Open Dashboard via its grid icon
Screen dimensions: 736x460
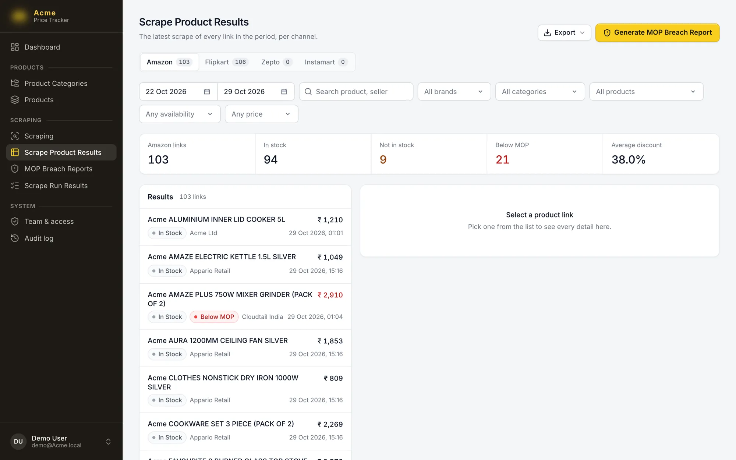tap(15, 47)
